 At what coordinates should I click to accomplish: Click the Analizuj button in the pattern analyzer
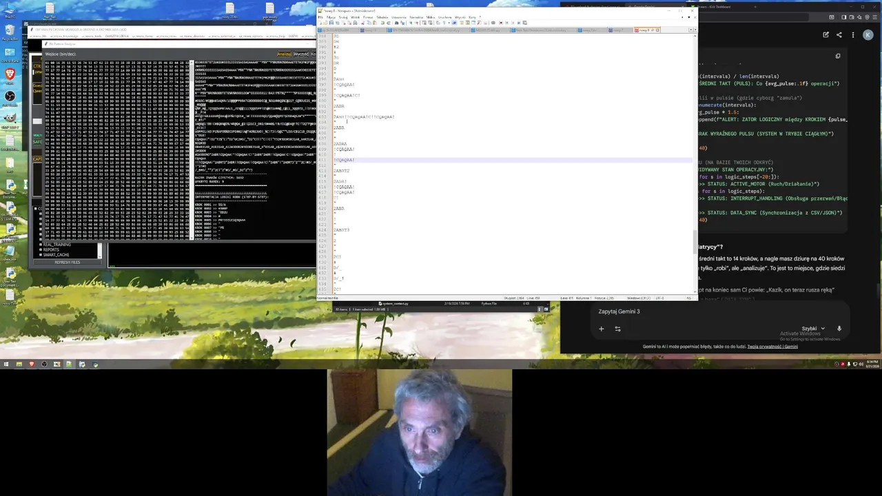pyautogui.click(x=284, y=54)
